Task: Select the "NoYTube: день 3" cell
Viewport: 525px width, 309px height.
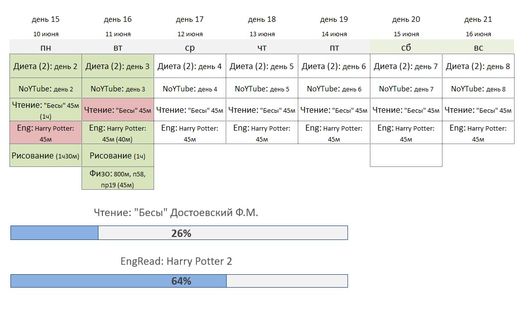Action: tap(118, 89)
